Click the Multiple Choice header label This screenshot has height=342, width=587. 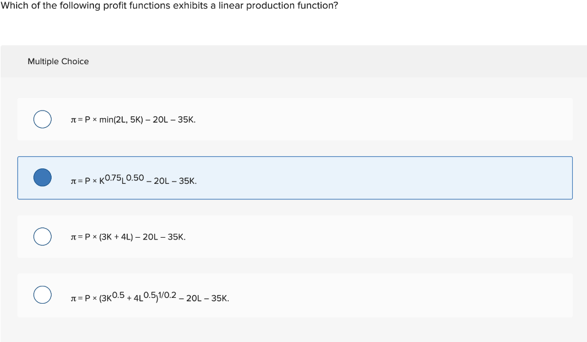[x=58, y=61]
